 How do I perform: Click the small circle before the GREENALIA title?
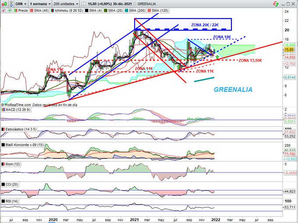pos(135,4)
